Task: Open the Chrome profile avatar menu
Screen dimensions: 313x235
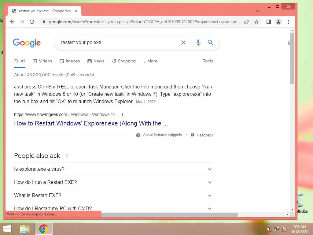Action: click(278, 22)
